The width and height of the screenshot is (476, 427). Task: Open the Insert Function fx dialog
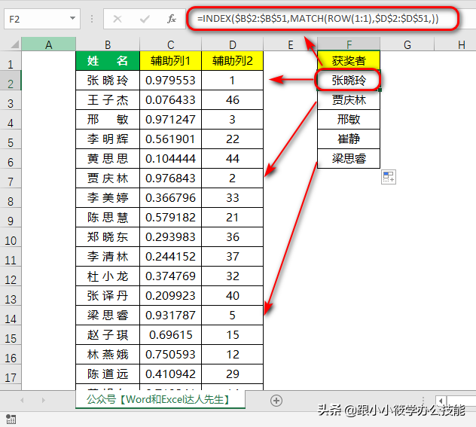[172, 19]
